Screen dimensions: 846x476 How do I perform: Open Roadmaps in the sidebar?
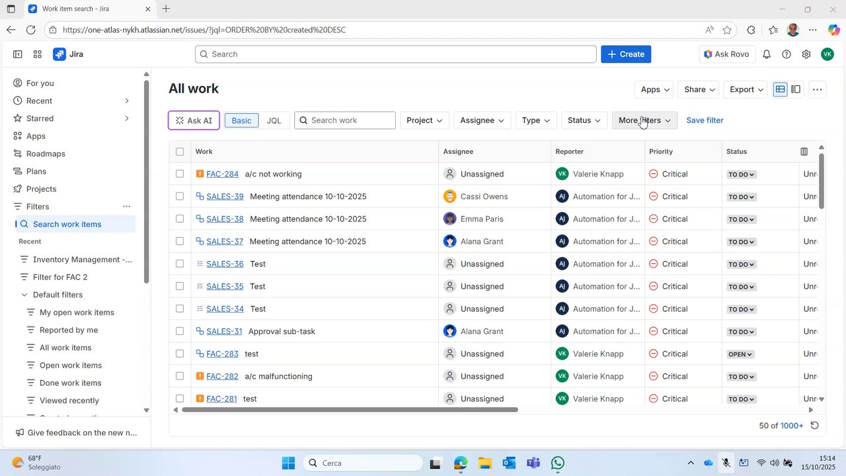click(74, 153)
